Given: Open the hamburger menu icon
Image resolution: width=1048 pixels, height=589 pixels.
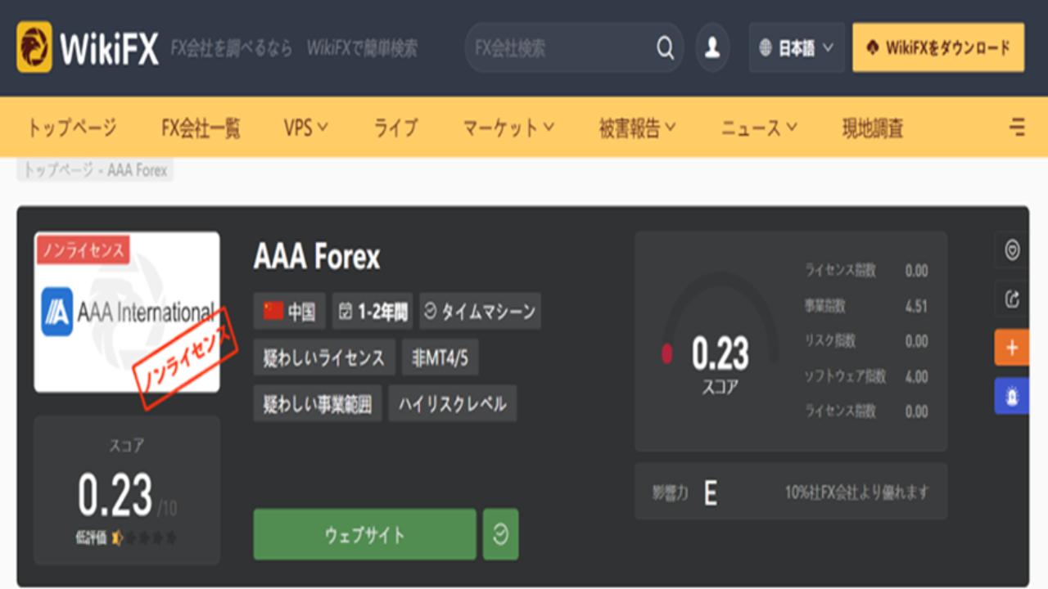Looking at the screenshot, I should [x=1017, y=128].
